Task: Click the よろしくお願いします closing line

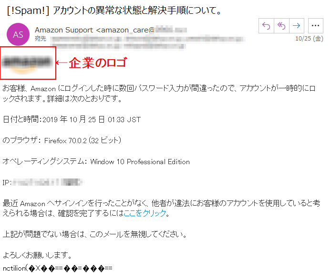Action: click(37, 255)
